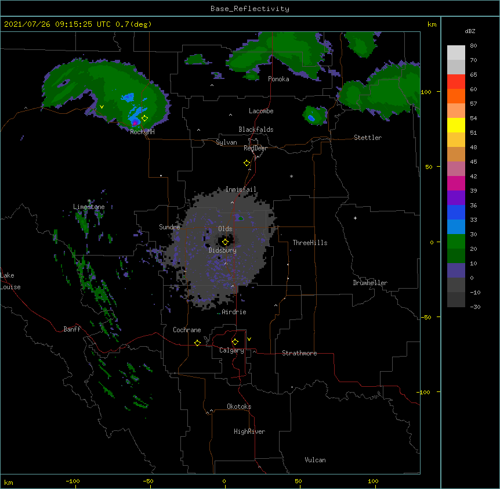Click the Airdrie city label
Viewport: 500px width, 489px height.
(234, 312)
